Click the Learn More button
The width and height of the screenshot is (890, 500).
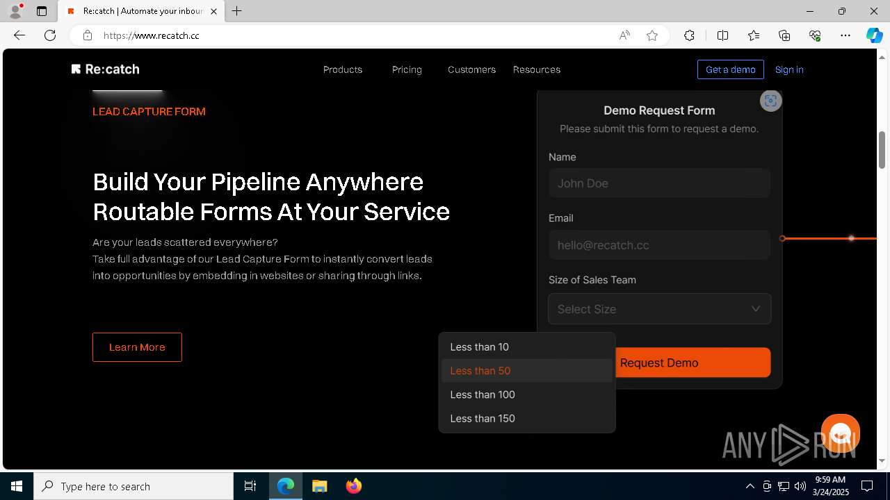coord(137,347)
